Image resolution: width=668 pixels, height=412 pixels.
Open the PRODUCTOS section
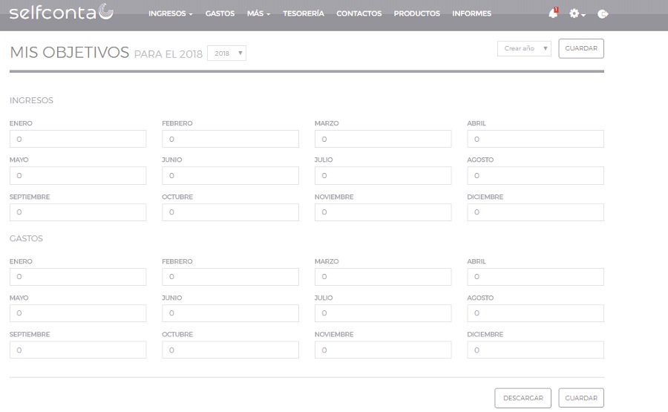click(416, 13)
